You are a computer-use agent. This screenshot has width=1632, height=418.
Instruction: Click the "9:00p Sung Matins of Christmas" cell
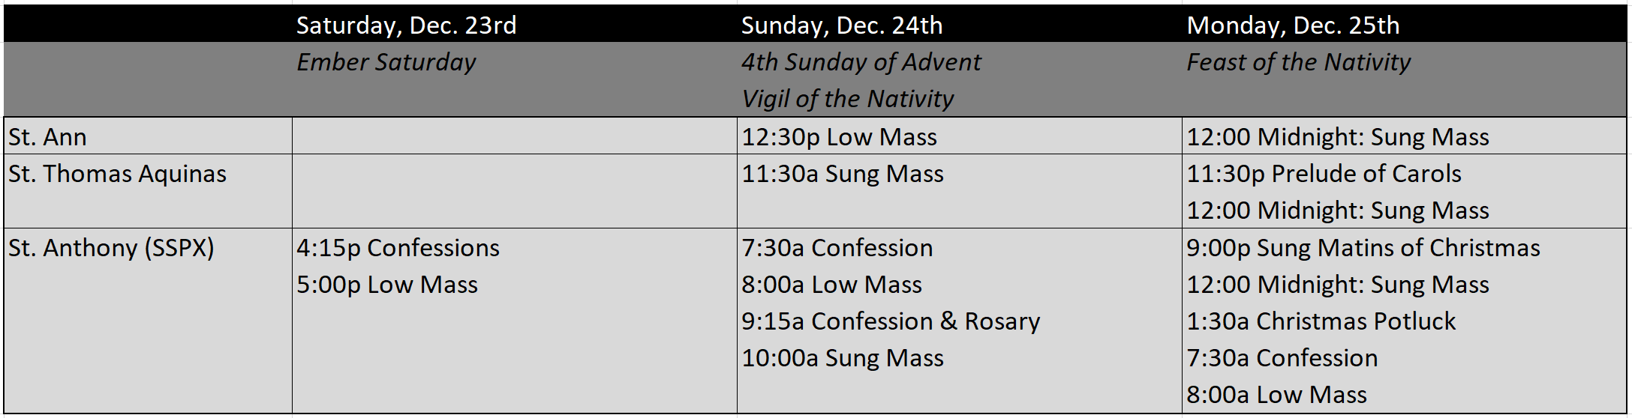tap(1363, 248)
